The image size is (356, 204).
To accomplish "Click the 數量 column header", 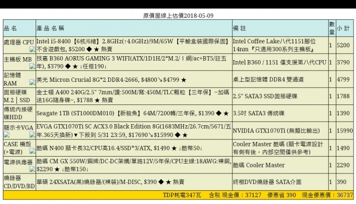I will pos(332,28).
